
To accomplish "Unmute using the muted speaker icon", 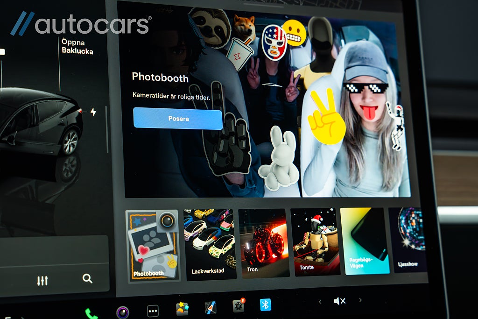I will click(339, 301).
